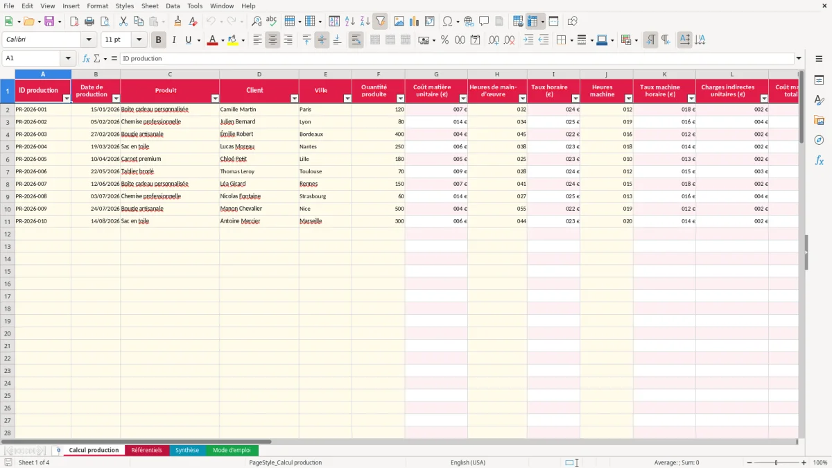Click the Clone Formatting paintbrush icon
Viewport: 832px width, 468px height.
178,21
